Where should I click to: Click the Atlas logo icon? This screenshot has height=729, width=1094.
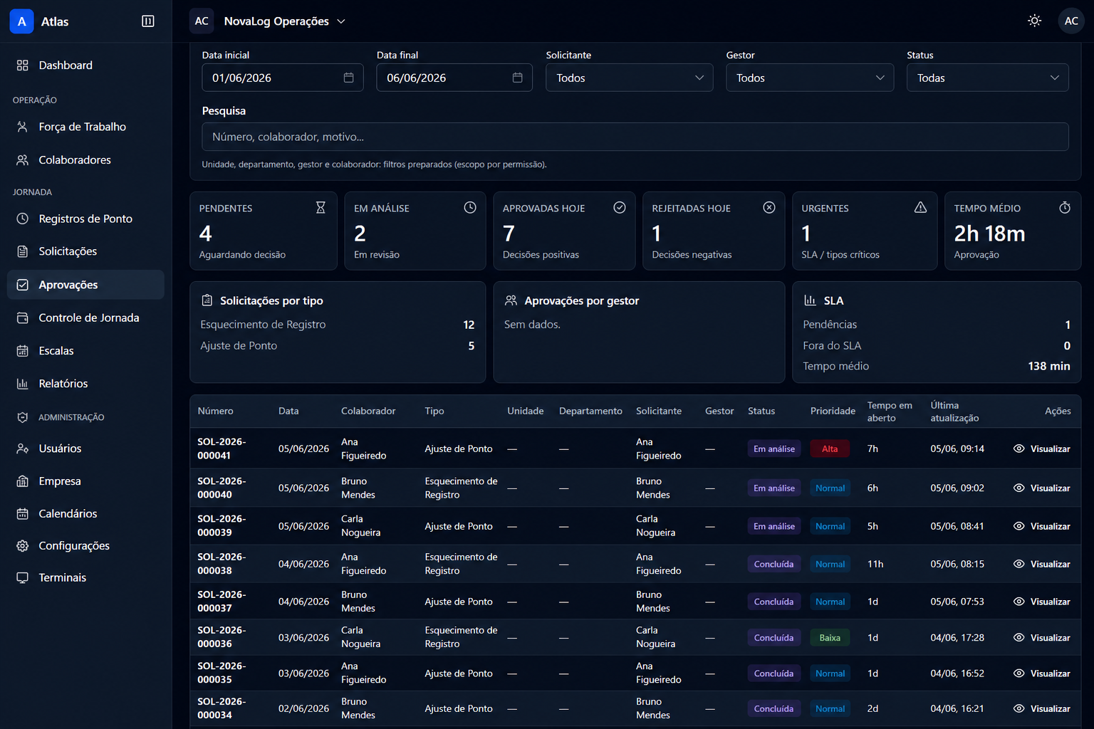pyautogui.click(x=22, y=21)
